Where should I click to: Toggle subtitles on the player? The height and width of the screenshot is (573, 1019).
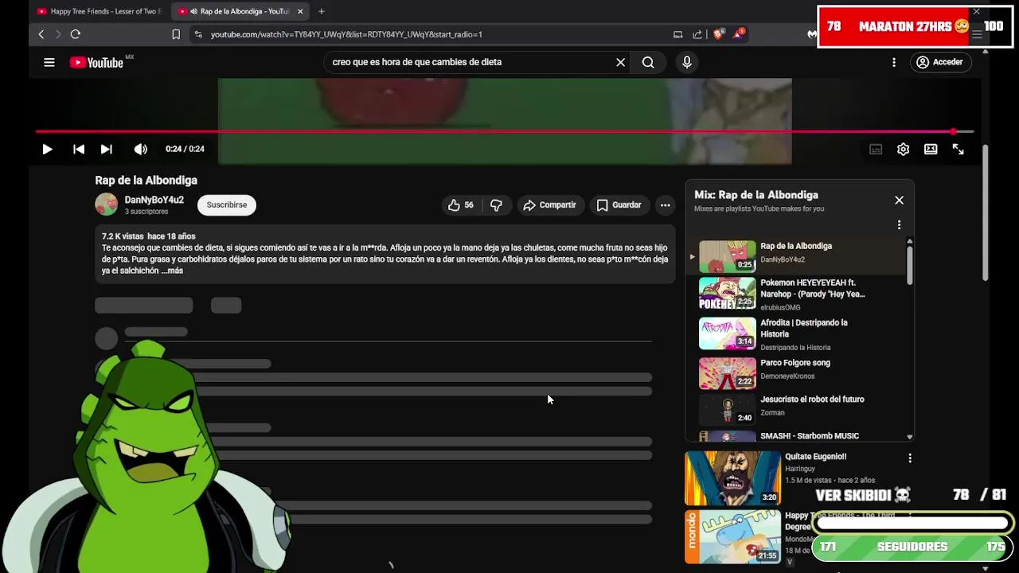[x=876, y=149]
